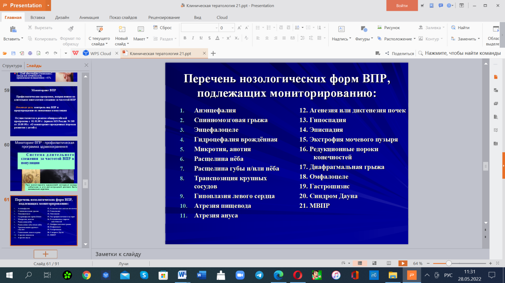Viewport: 505px width, 283px height.
Task: Select slide 59 thumbnail Мониторинг ВПР
Action: point(44,111)
